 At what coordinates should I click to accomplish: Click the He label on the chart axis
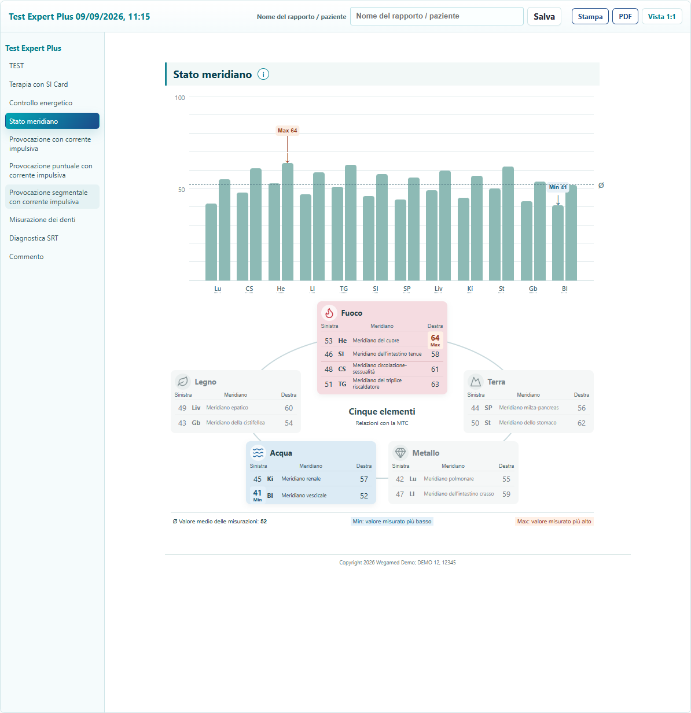click(281, 289)
